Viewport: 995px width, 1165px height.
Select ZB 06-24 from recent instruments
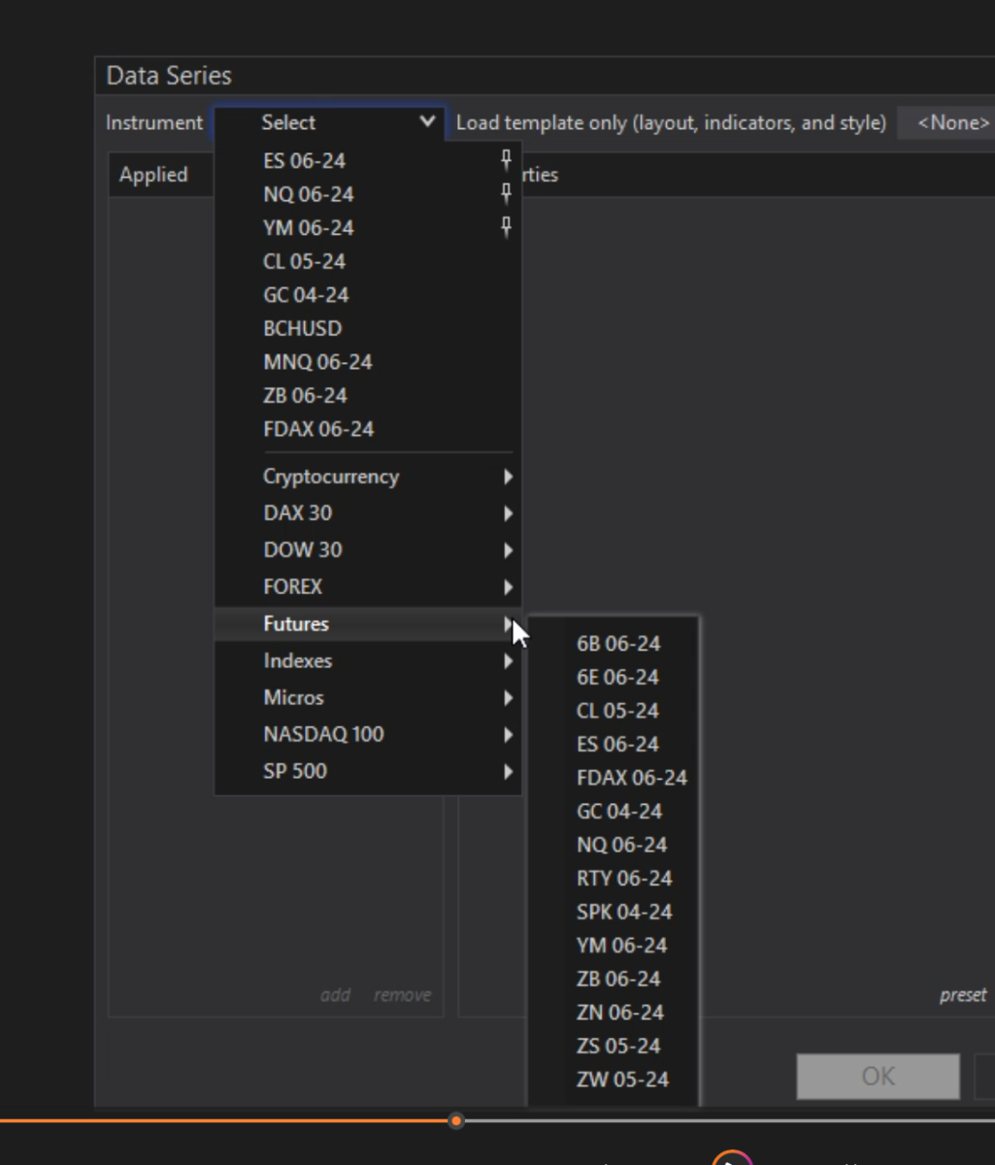(x=368, y=395)
